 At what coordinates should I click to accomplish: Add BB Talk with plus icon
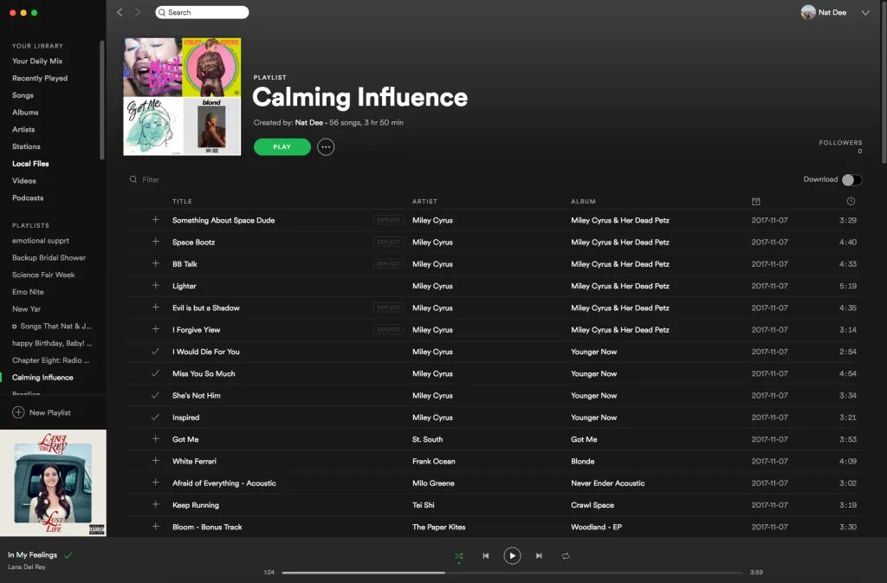156,263
